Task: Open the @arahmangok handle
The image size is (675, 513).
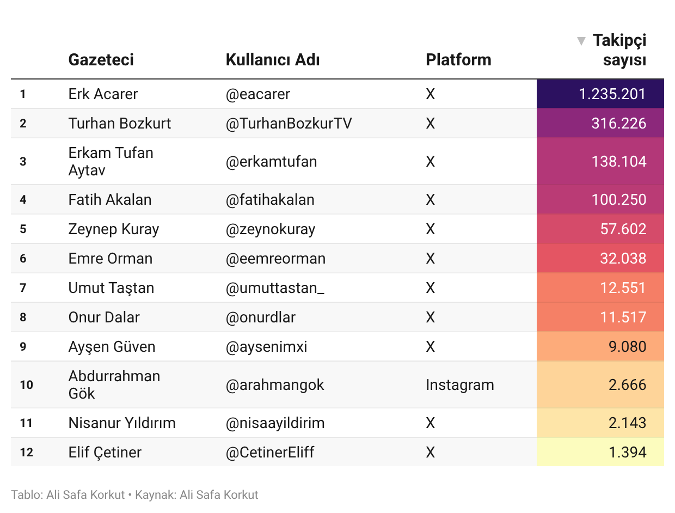Action: 275,385
